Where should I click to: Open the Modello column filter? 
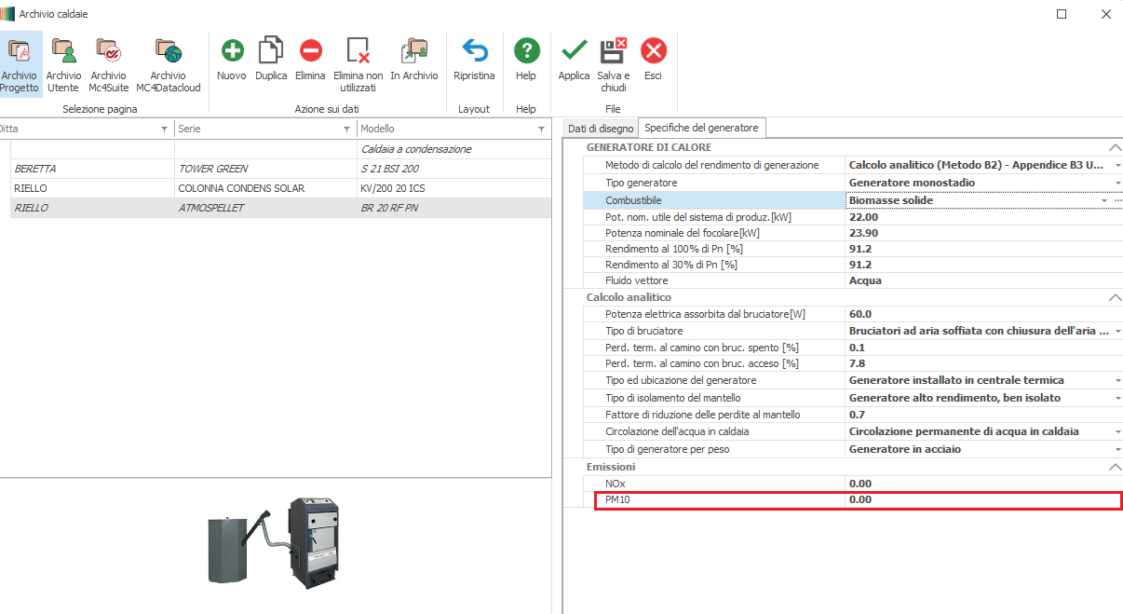pos(541,130)
